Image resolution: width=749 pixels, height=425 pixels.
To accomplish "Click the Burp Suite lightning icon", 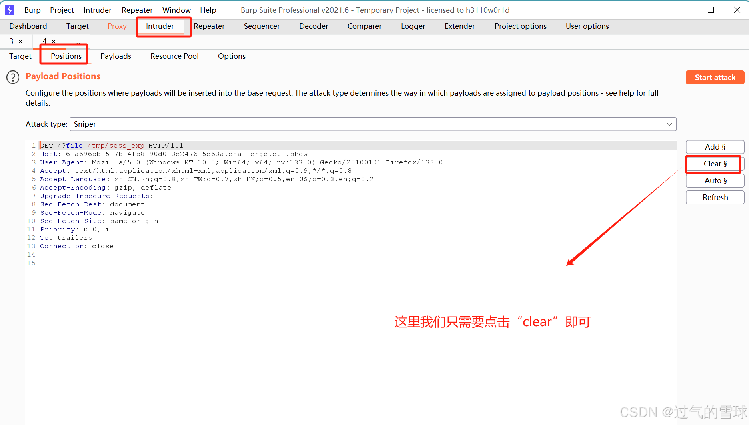I will [9, 10].
